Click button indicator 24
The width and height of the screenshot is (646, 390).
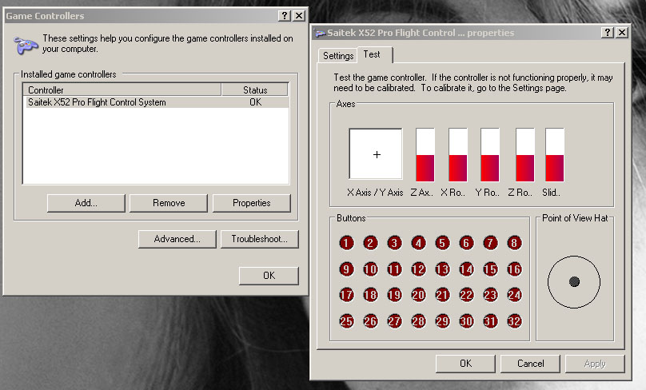[x=514, y=295]
